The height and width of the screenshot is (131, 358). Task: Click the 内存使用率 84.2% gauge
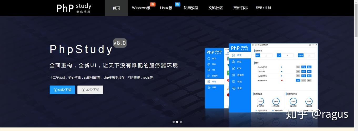click(276, 101)
